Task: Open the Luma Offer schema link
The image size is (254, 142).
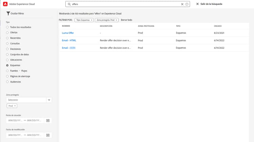Action: click(68, 33)
